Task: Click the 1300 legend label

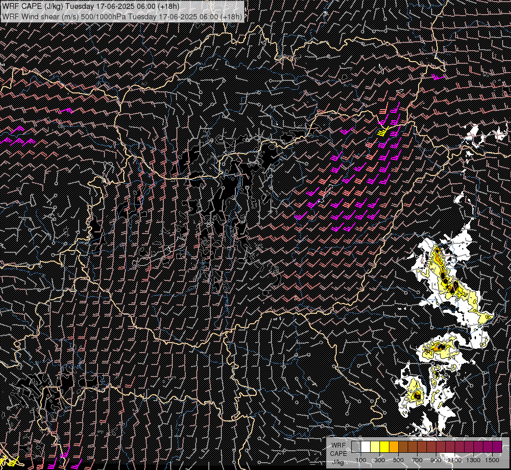Action: pyautogui.click(x=473, y=460)
